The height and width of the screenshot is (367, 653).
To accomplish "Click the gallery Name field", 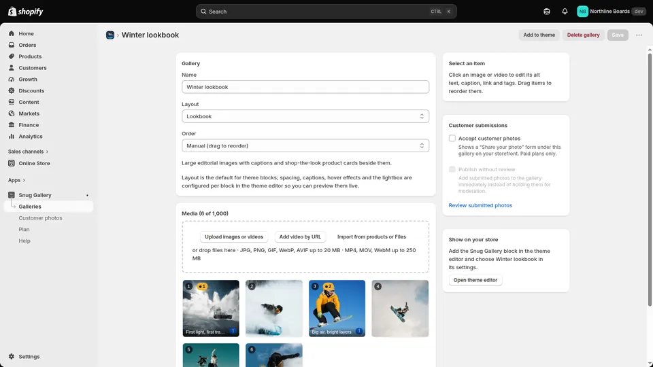I will coord(305,87).
